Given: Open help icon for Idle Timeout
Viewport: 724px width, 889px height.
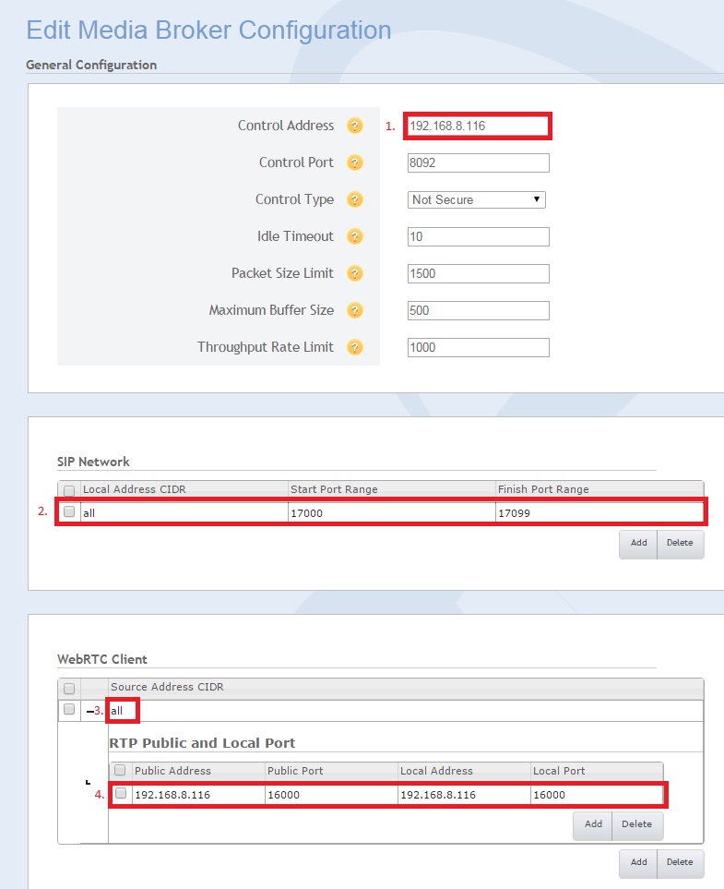Looking at the screenshot, I should coord(355,236).
